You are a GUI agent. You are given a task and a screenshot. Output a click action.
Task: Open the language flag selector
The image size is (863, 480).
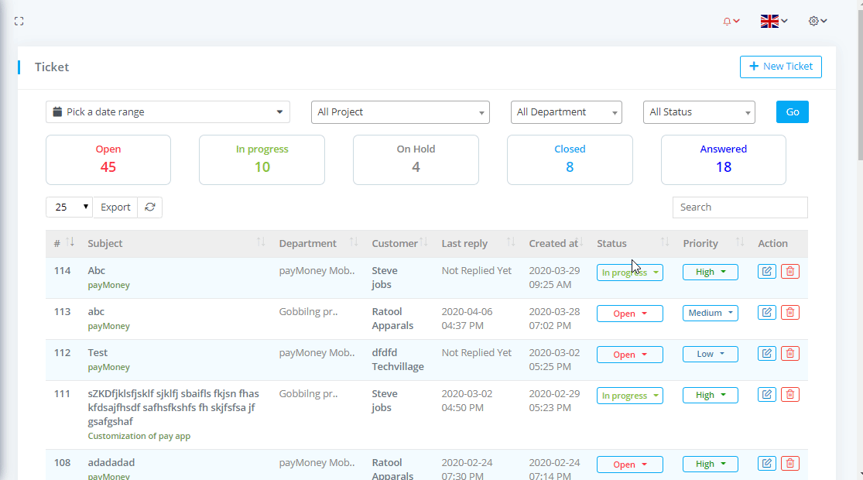(x=773, y=21)
